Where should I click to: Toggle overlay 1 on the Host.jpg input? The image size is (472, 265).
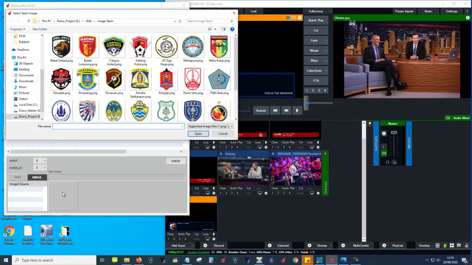(x=221, y=193)
